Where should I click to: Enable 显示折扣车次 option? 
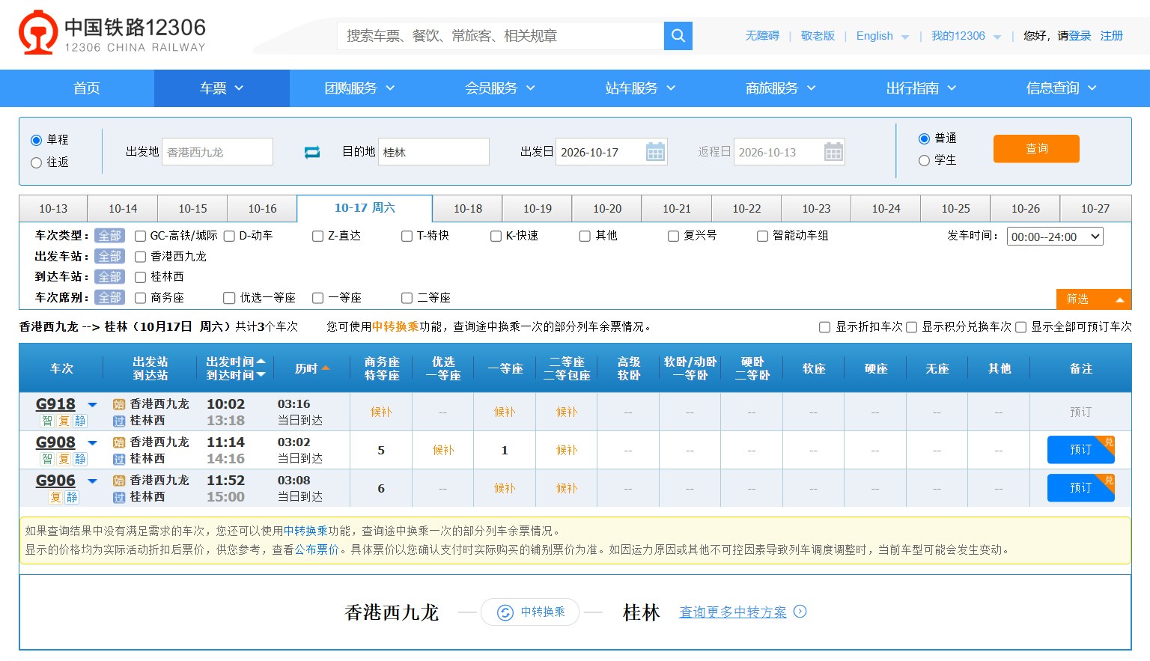tap(824, 327)
